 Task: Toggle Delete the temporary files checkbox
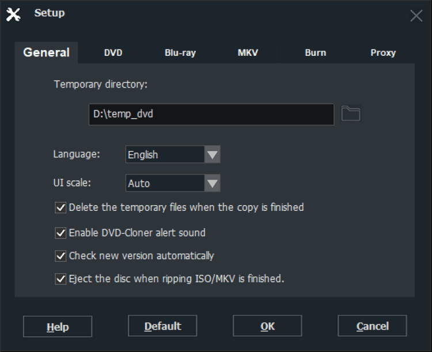point(60,207)
